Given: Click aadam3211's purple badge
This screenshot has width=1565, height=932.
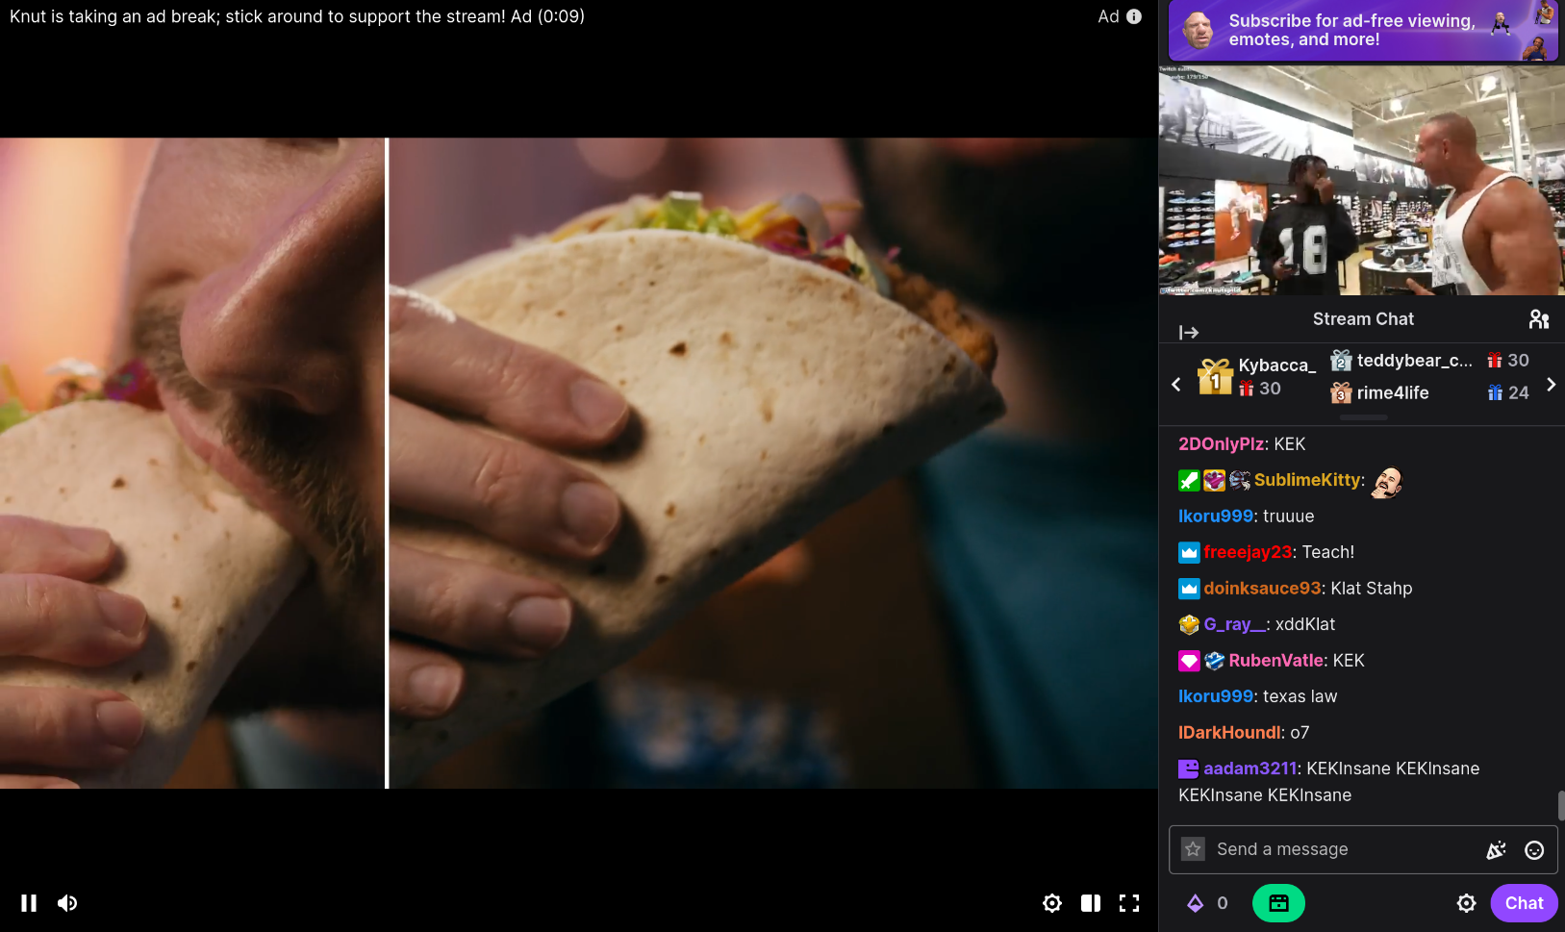Looking at the screenshot, I should point(1189,768).
